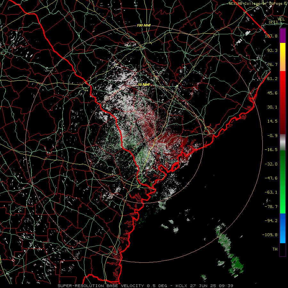This screenshot has height=288, width=288.
Task: Pick the bright red segment of velocity scale
Action: [x=283, y=78]
